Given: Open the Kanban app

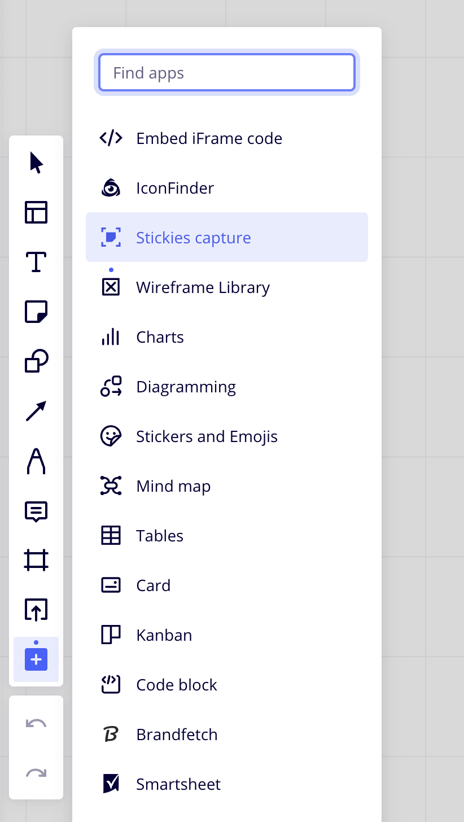Looking at the screenshot, I should pos(164,635).
